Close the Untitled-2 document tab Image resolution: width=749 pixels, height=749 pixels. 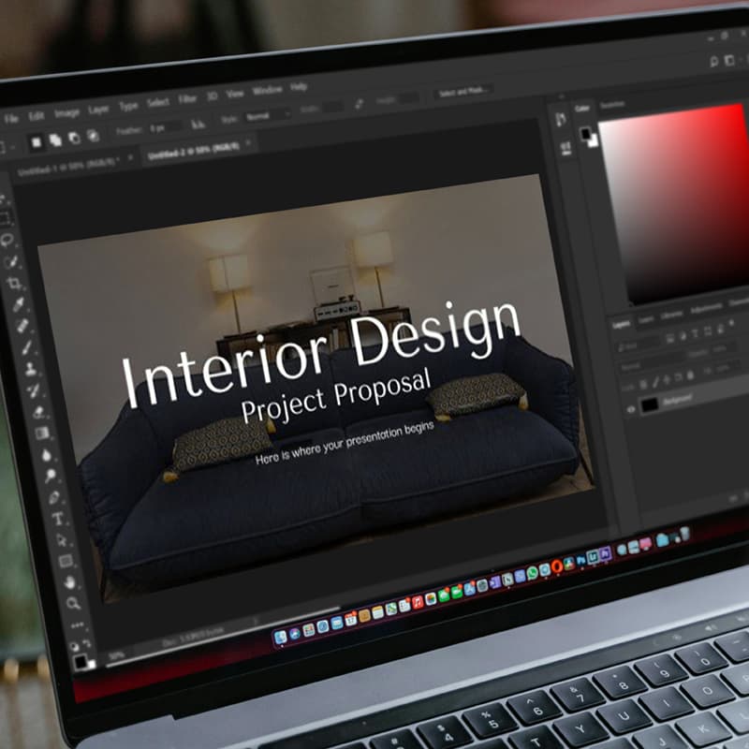tap(248, 142)
